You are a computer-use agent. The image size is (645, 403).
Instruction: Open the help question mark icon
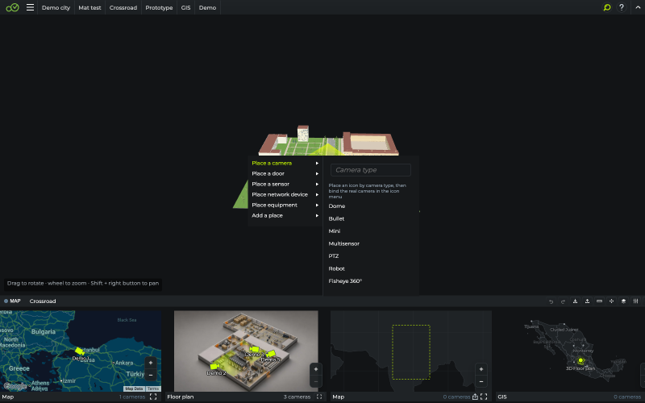tap(622, 7)
